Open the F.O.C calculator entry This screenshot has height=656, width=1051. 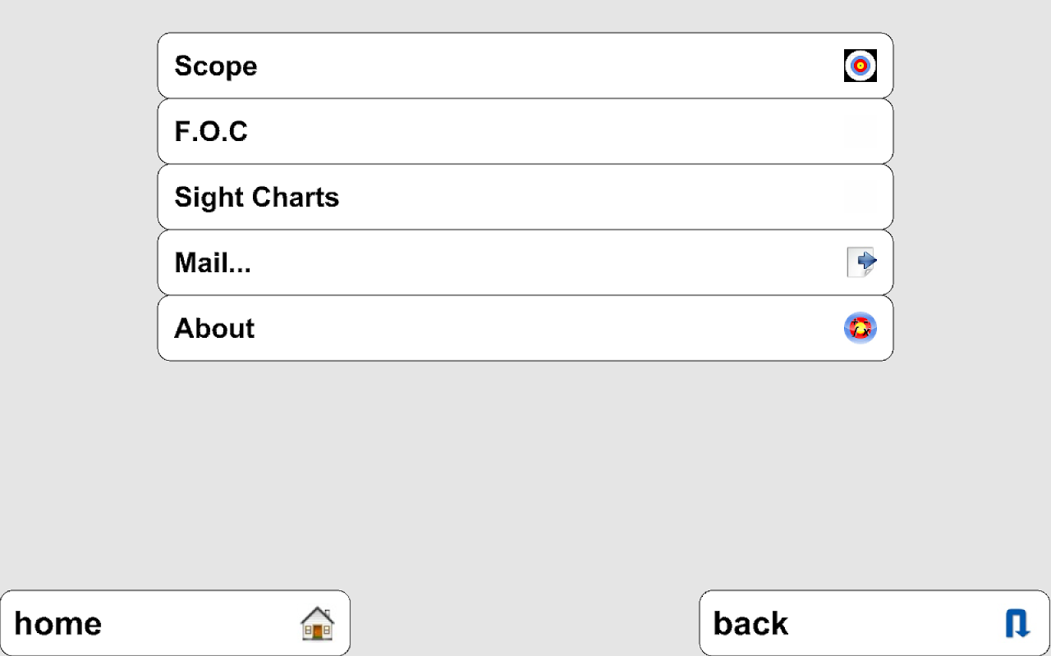[x=525, y=131]
